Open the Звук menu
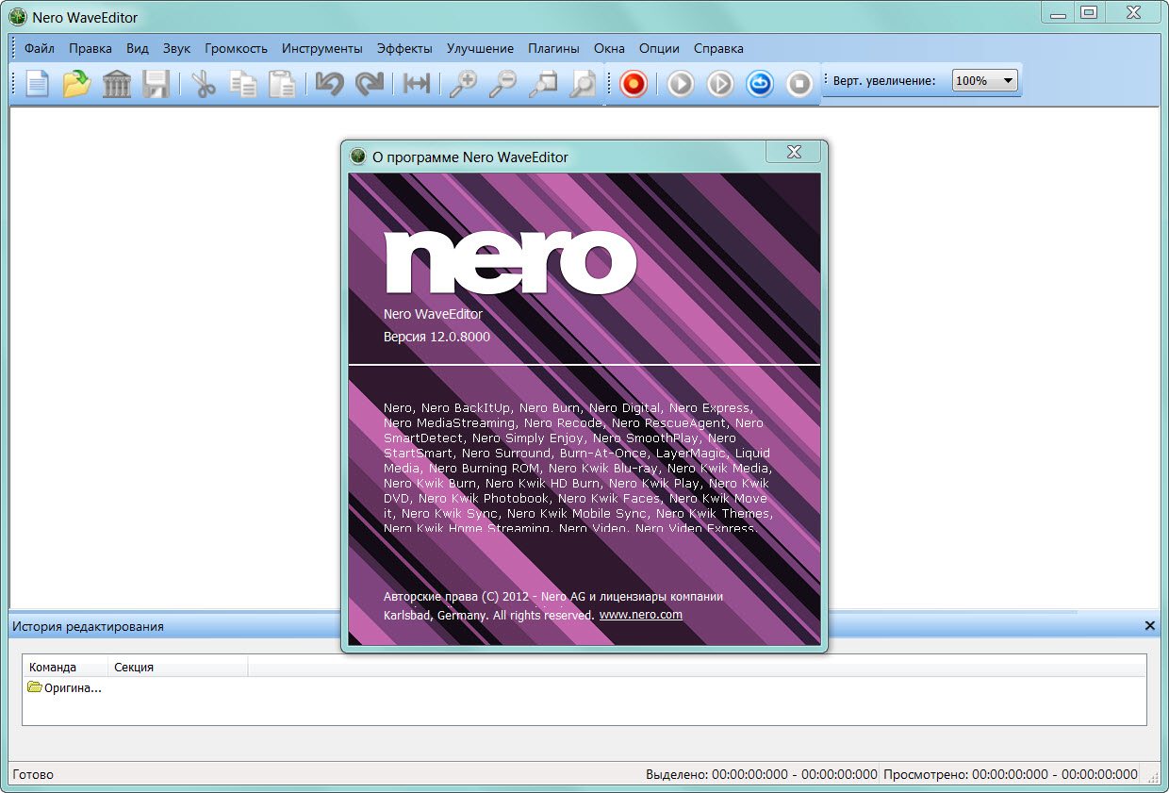Viewport: 1169px width, 793px height. (176, 48)
